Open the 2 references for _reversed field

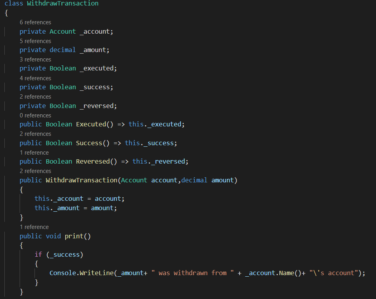[35, 96]
